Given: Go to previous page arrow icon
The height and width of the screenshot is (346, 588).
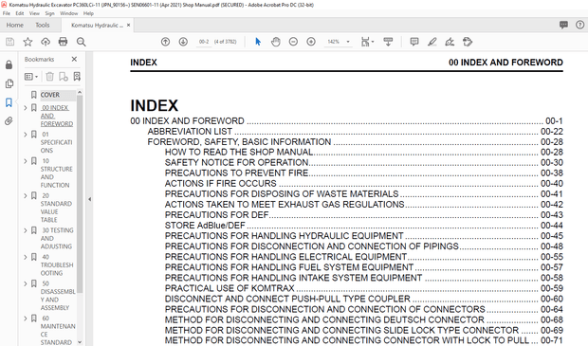Looking at the screenshot, I should click(x=165, y=42).
